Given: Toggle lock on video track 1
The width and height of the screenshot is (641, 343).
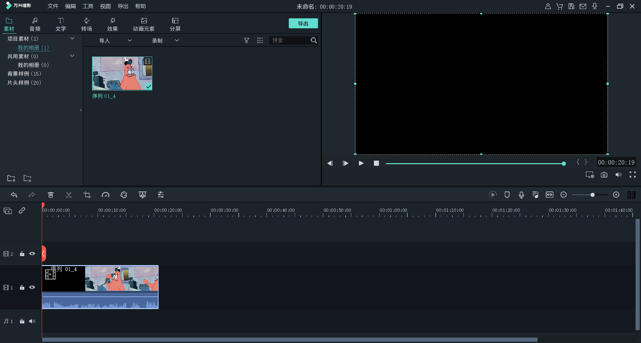Looking at the screenshot, I should coord(22,287).
